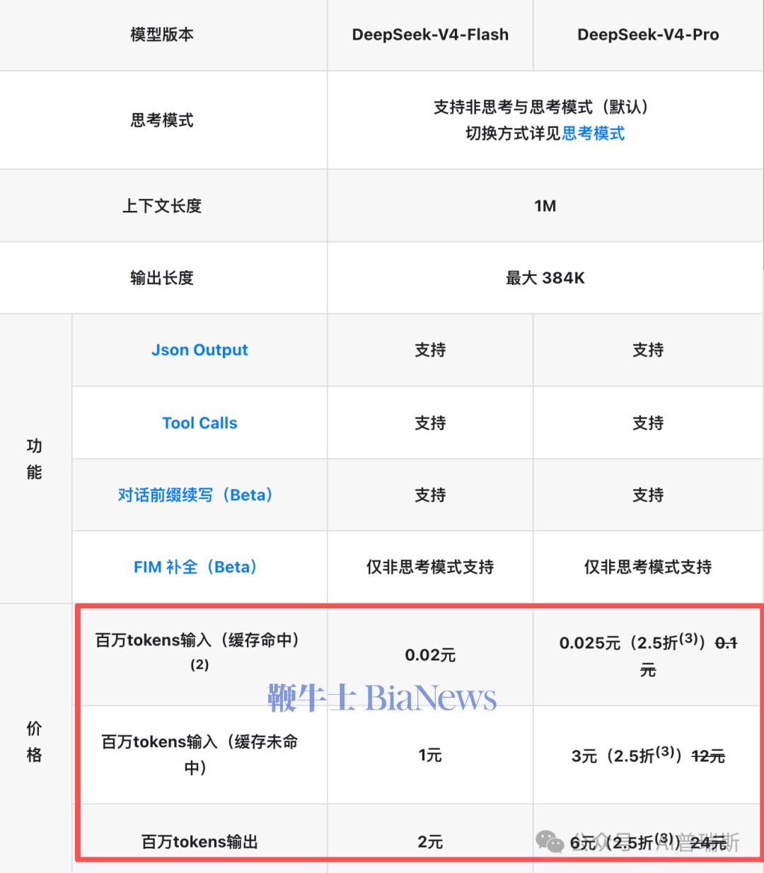Click 支持 for Tool Calls under Pro
This screenshot has width=764, height=873.
coord(648,423)
